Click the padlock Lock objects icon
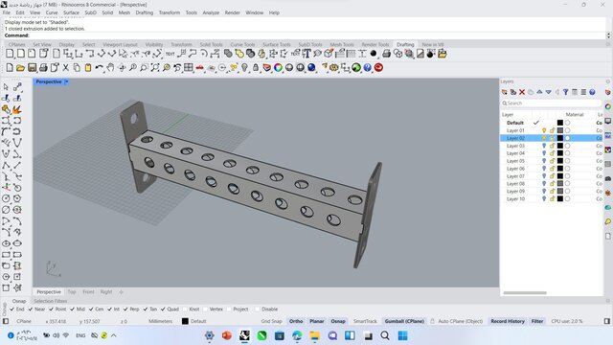The width and height of the screenshot is (613, 345). [x=256, y=68]
